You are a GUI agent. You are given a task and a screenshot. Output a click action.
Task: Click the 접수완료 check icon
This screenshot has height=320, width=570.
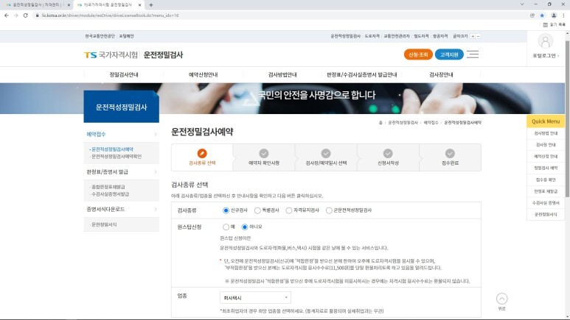(450, 154)
